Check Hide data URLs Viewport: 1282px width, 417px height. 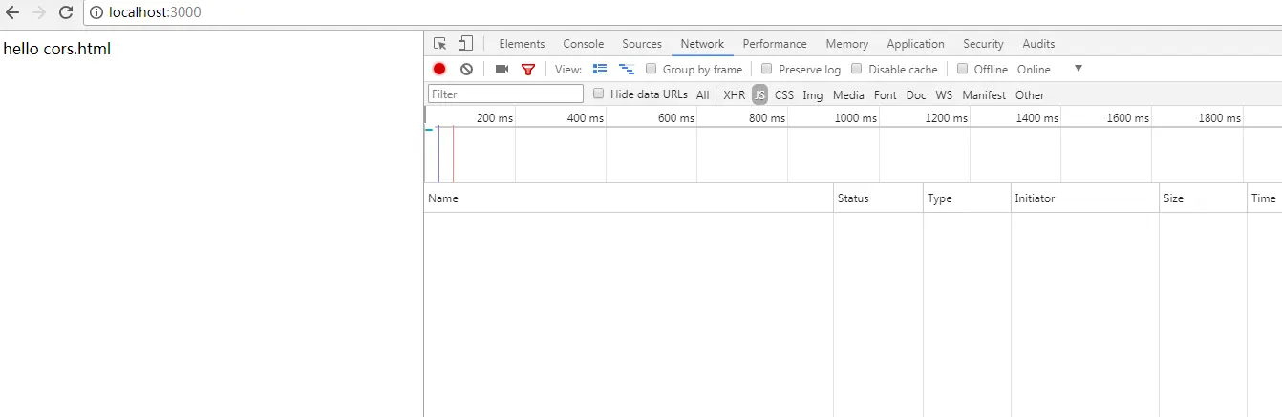(x=599, y=94)
